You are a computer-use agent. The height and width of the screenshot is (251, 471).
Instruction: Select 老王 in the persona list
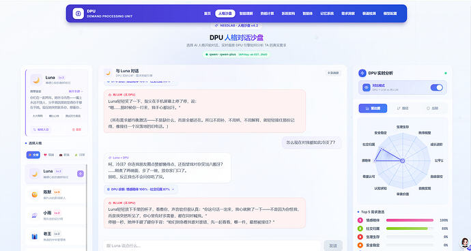[x=55, y=237]
